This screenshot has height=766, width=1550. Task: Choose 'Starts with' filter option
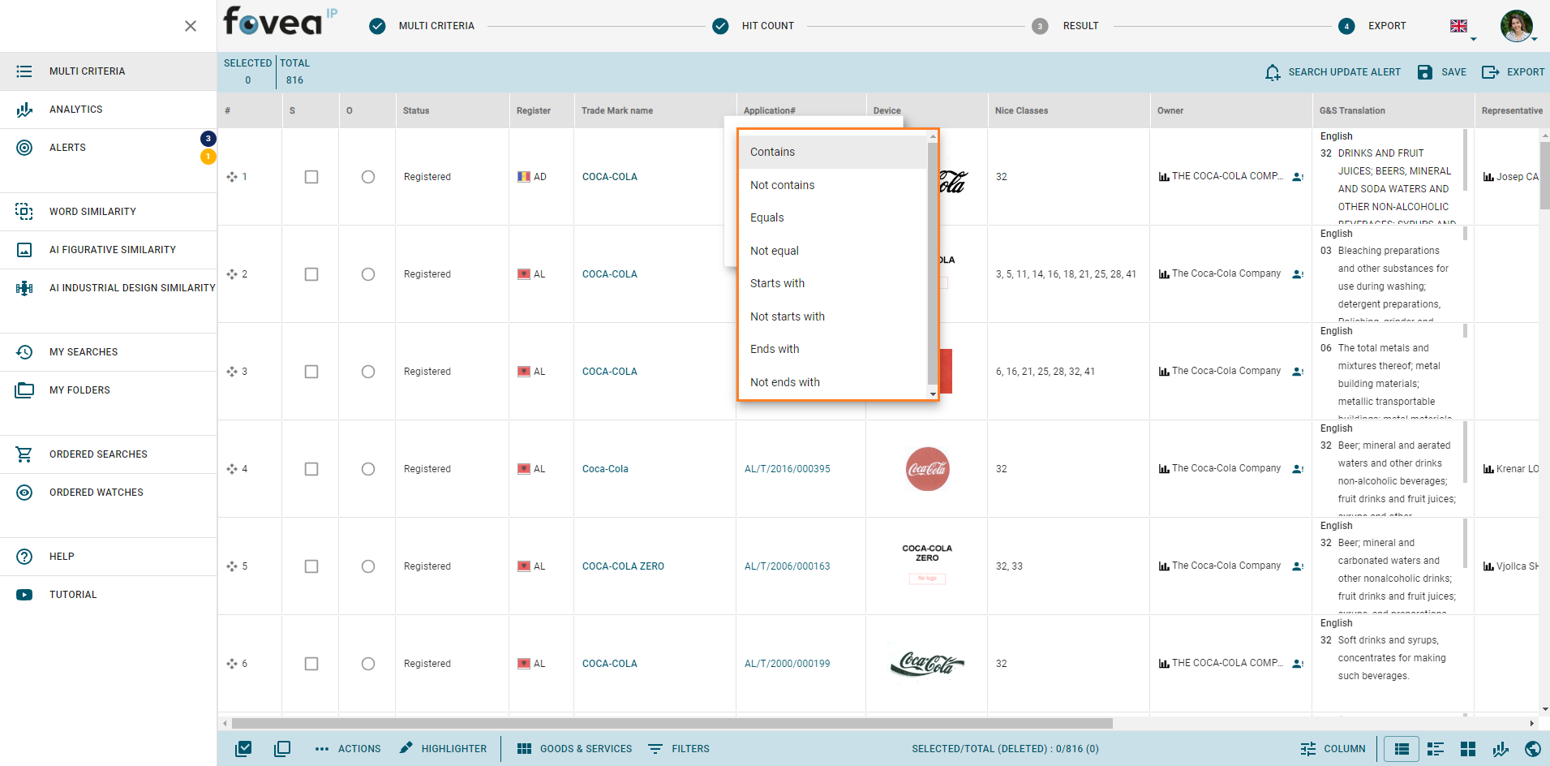(x=777, y=283)
